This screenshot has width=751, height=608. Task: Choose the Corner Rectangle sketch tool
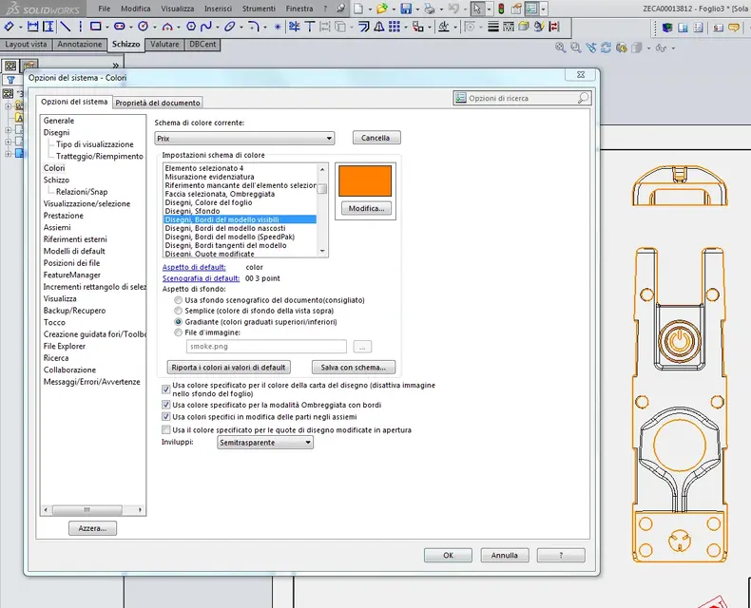(x=95, y=27)
